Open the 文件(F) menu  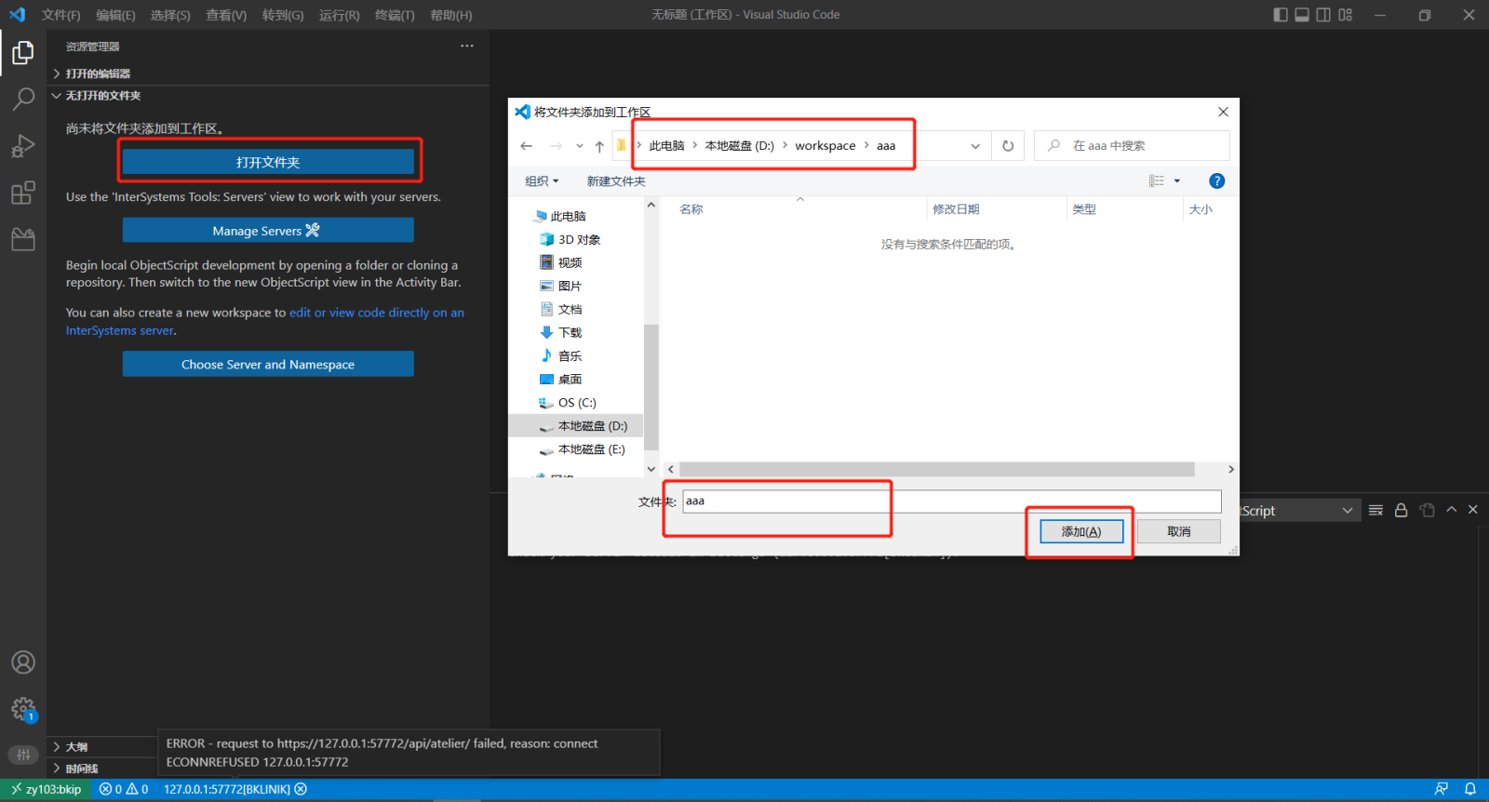(61, 15)
